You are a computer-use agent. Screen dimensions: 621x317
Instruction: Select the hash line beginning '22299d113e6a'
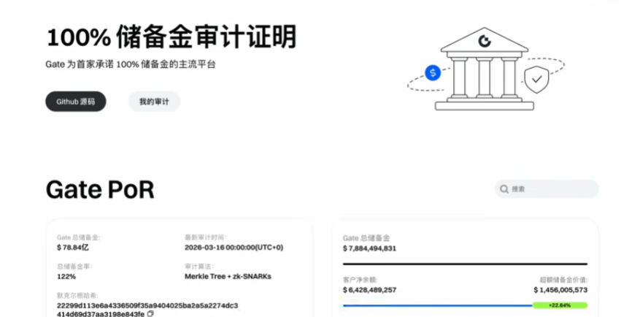[x=147, y=305]
